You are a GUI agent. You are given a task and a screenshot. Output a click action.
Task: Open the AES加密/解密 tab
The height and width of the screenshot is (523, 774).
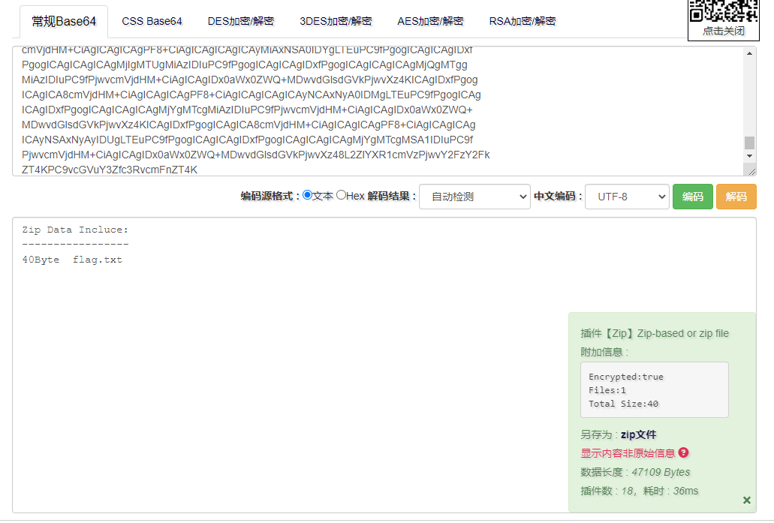[430, 21]
